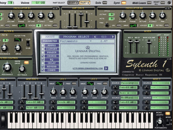Click the LFO 2 Offset knob
This screenshot has width=173, height=130.
(x=104, y=92)
